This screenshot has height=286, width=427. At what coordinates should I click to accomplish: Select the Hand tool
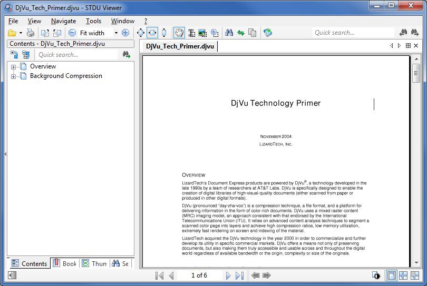[x=179, y=33]
